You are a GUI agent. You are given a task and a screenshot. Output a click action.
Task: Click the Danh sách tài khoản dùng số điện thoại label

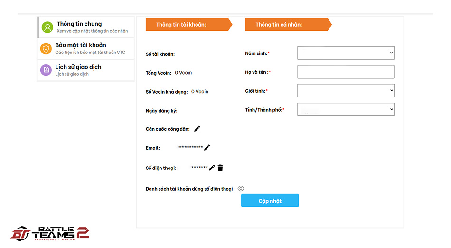(189, 189)
